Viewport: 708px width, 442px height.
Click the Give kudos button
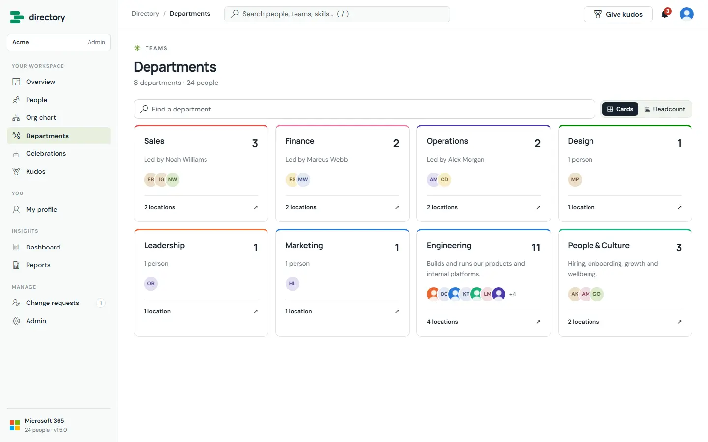(618, 14)
